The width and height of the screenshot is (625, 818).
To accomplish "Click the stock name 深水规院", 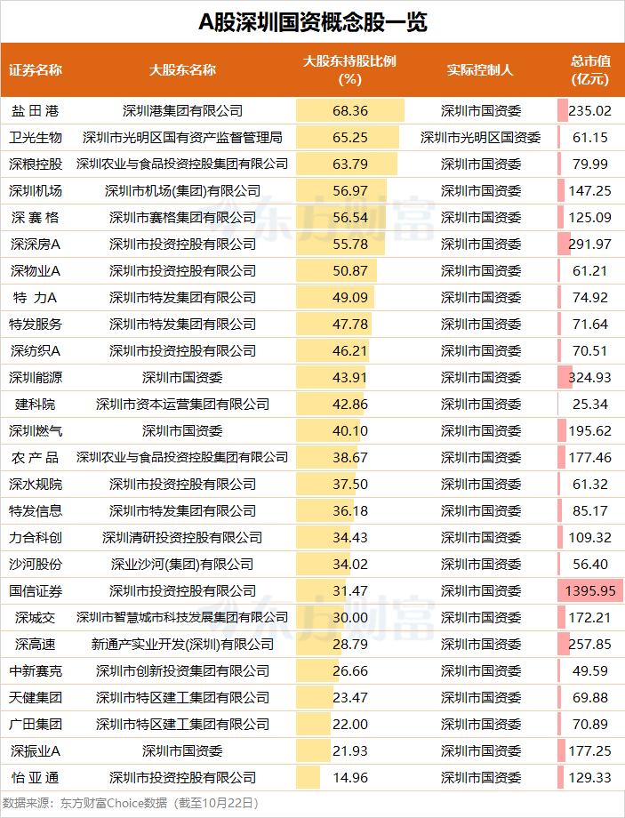I will tap(36, 484).
